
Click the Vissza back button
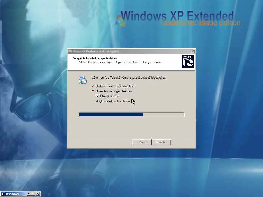(x=142, y=142)
